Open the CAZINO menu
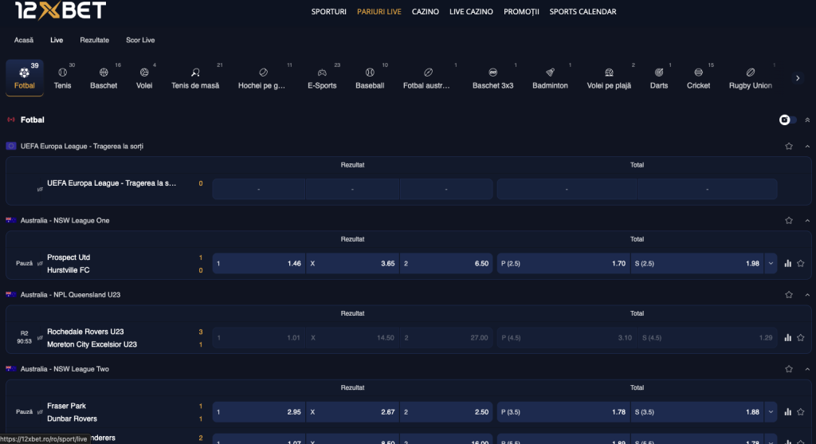 [426, 11]
